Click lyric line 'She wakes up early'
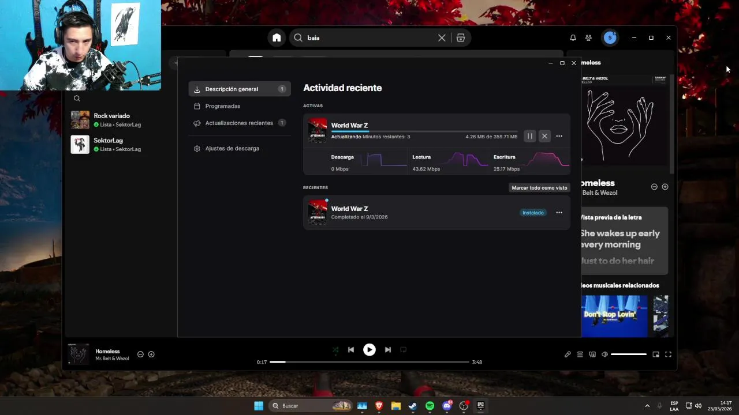 click(x=620, y=233)
